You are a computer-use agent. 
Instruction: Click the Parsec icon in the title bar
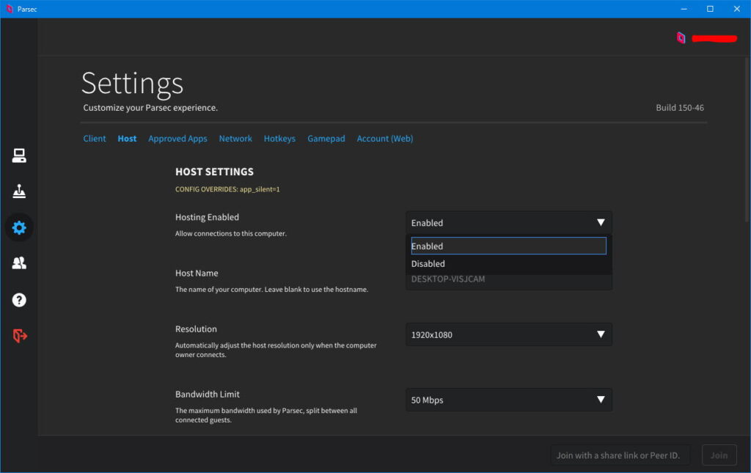coord(9,9)
